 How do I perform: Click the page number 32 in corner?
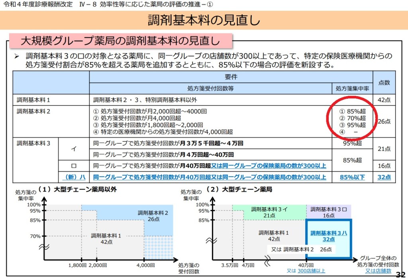pyautogui.click(x=401, y=275)
